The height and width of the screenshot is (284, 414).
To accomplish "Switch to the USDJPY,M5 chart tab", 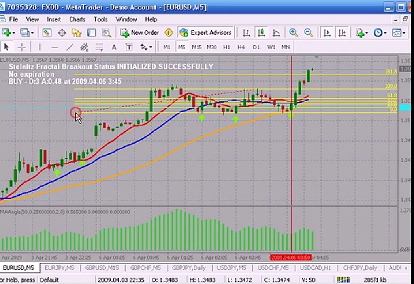I will click(231, 268).
